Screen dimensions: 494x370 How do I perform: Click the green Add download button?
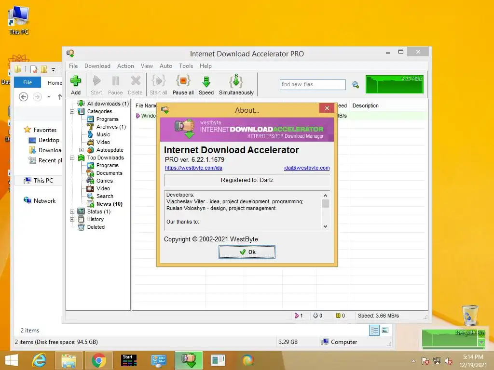click(x=76, y=85)
